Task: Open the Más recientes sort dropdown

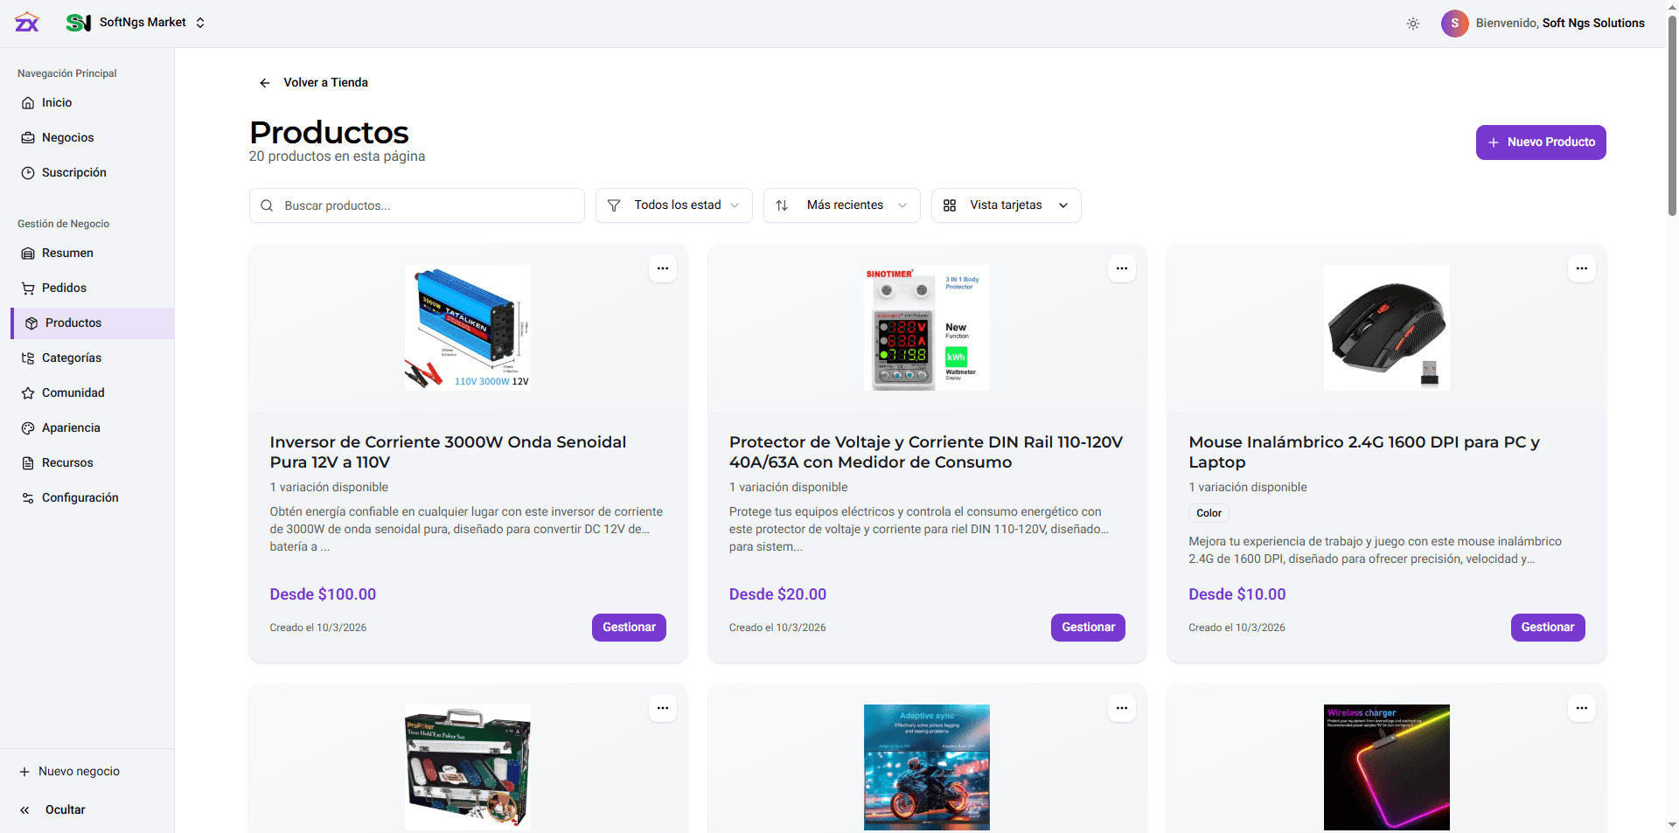Action: click(841, 205)
